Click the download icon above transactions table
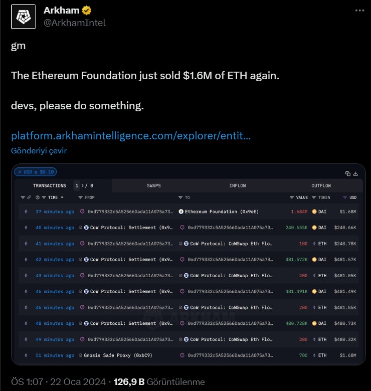The image size is (371, 391). [355, 173]
